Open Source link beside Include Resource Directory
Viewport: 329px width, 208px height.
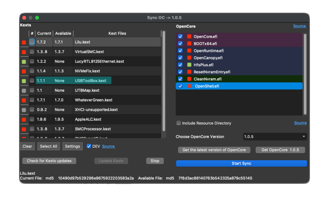point(300,123)
